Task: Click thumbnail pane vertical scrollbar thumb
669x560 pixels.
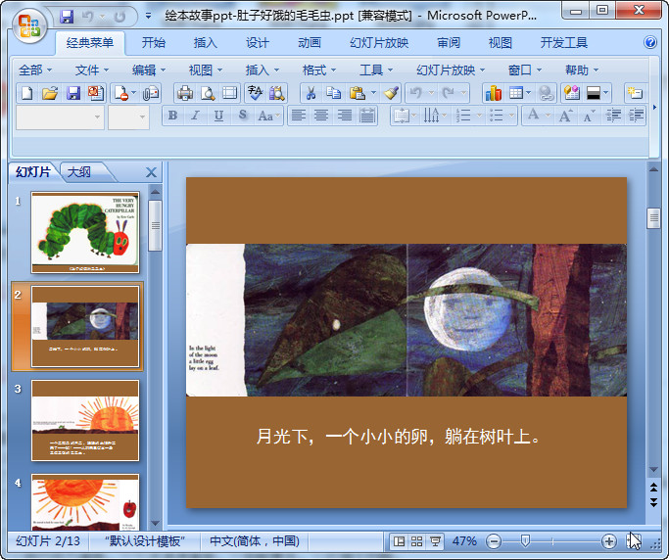Action: (156, 225)
